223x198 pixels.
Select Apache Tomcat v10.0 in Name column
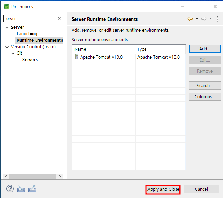point(101,57)
